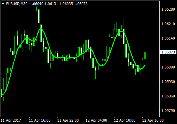Click the 11 Apr 16:00 time label
The height and width of the screenshot is (124, 177).
click(x=40, y=120)
